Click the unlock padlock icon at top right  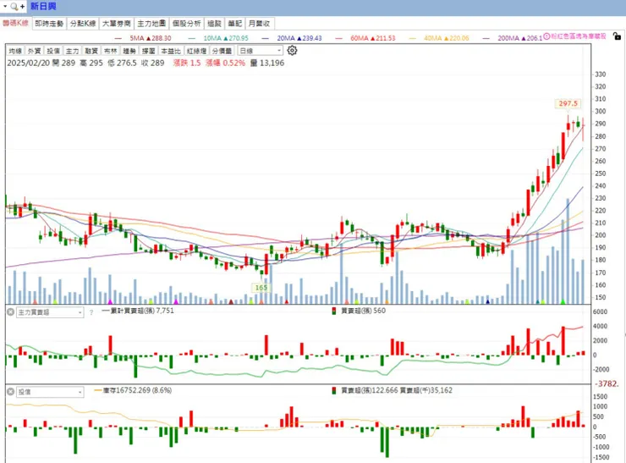point(617,36)
